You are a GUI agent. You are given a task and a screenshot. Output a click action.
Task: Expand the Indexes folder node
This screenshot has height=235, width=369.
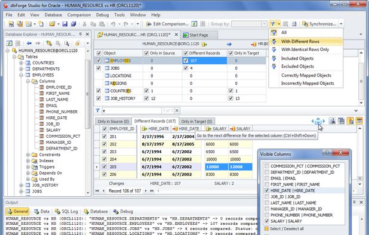(x=28, y=160)
